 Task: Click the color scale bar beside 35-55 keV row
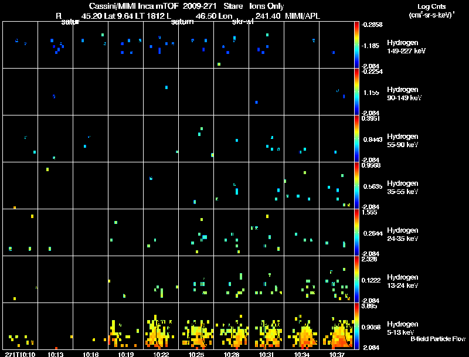pos(356,186)
